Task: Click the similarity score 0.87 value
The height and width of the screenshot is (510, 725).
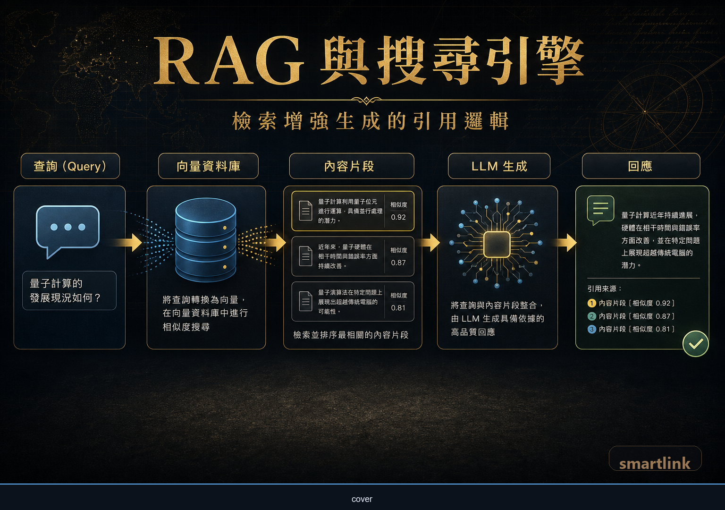Action: click(398, 263)
